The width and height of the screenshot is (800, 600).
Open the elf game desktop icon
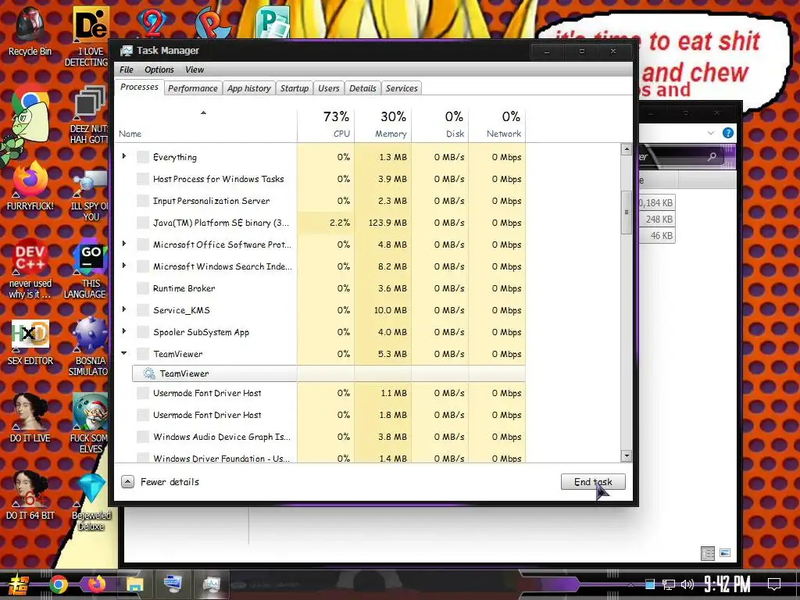pos(90,423)
